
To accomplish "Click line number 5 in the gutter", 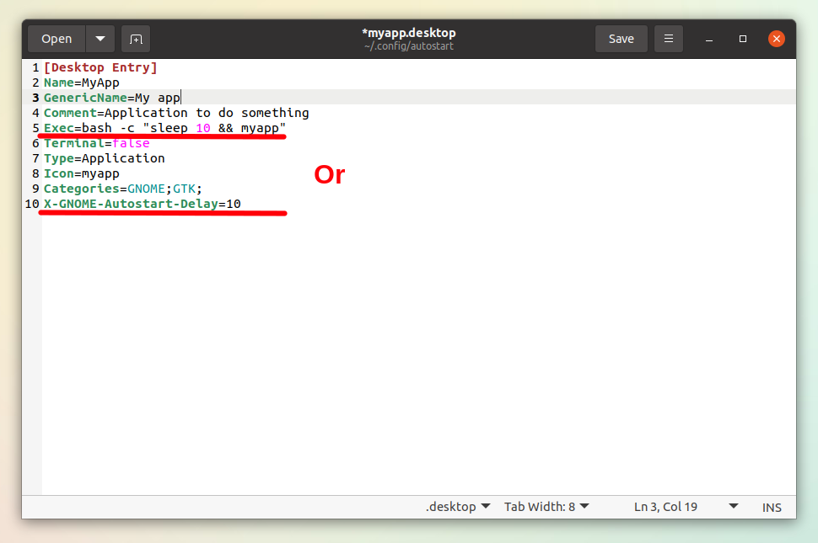I will point(35,127).
